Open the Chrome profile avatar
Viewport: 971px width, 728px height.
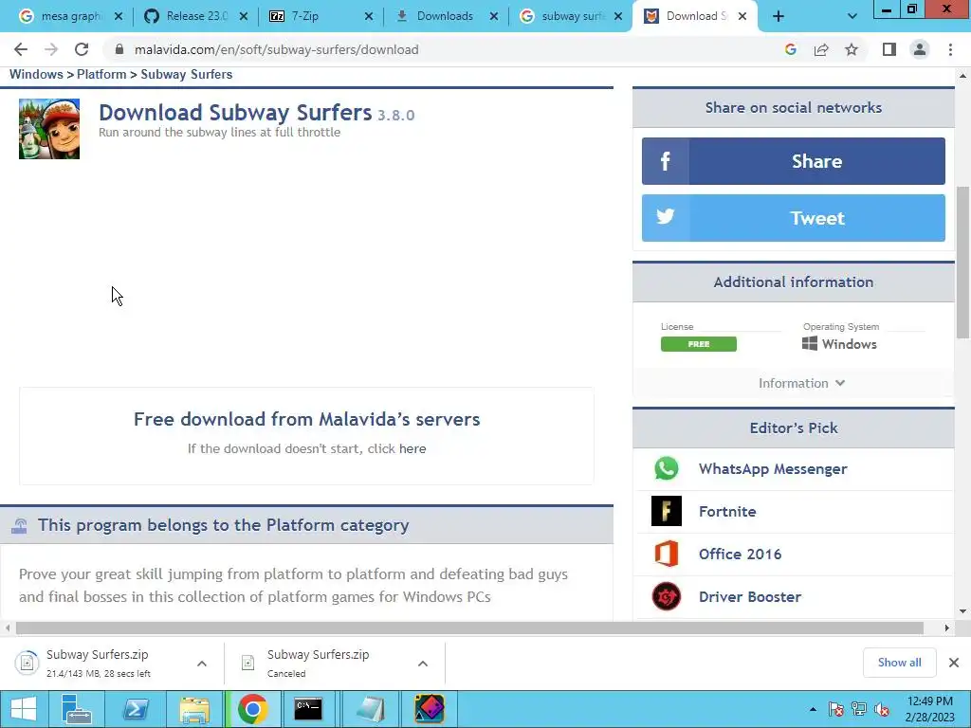pyautogui.click(x=920, y=49)
